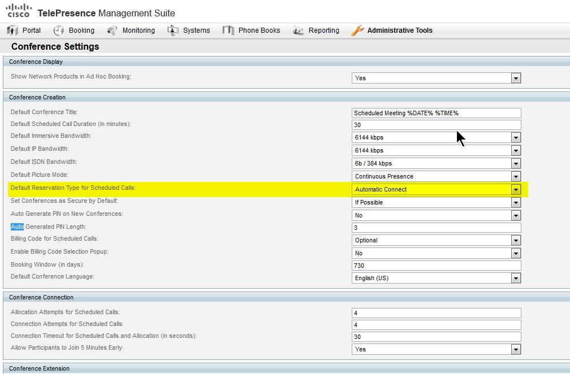Screen dimensions: 570x374
Task: Open the Default IP Bandwidth dropdown
Action: click(436, 150)
